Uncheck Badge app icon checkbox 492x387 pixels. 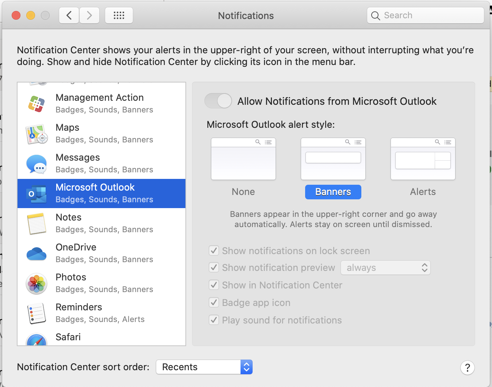coord(214,303)
